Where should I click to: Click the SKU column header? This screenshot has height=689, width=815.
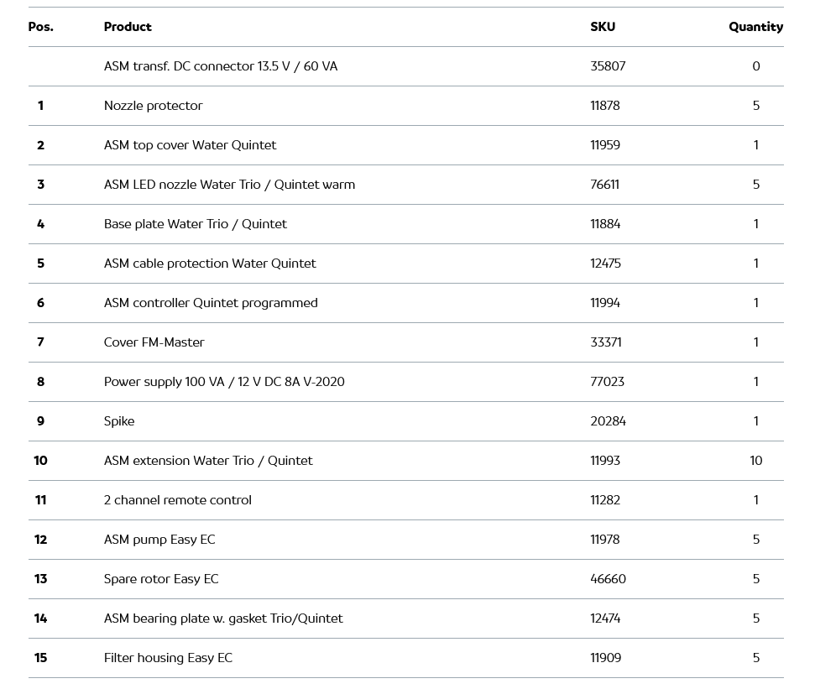click(603, 27)
